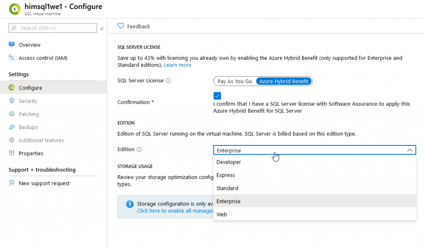Click the Properties bars icon
Viewport: 424px width, 247px height.
pos(12,153)
